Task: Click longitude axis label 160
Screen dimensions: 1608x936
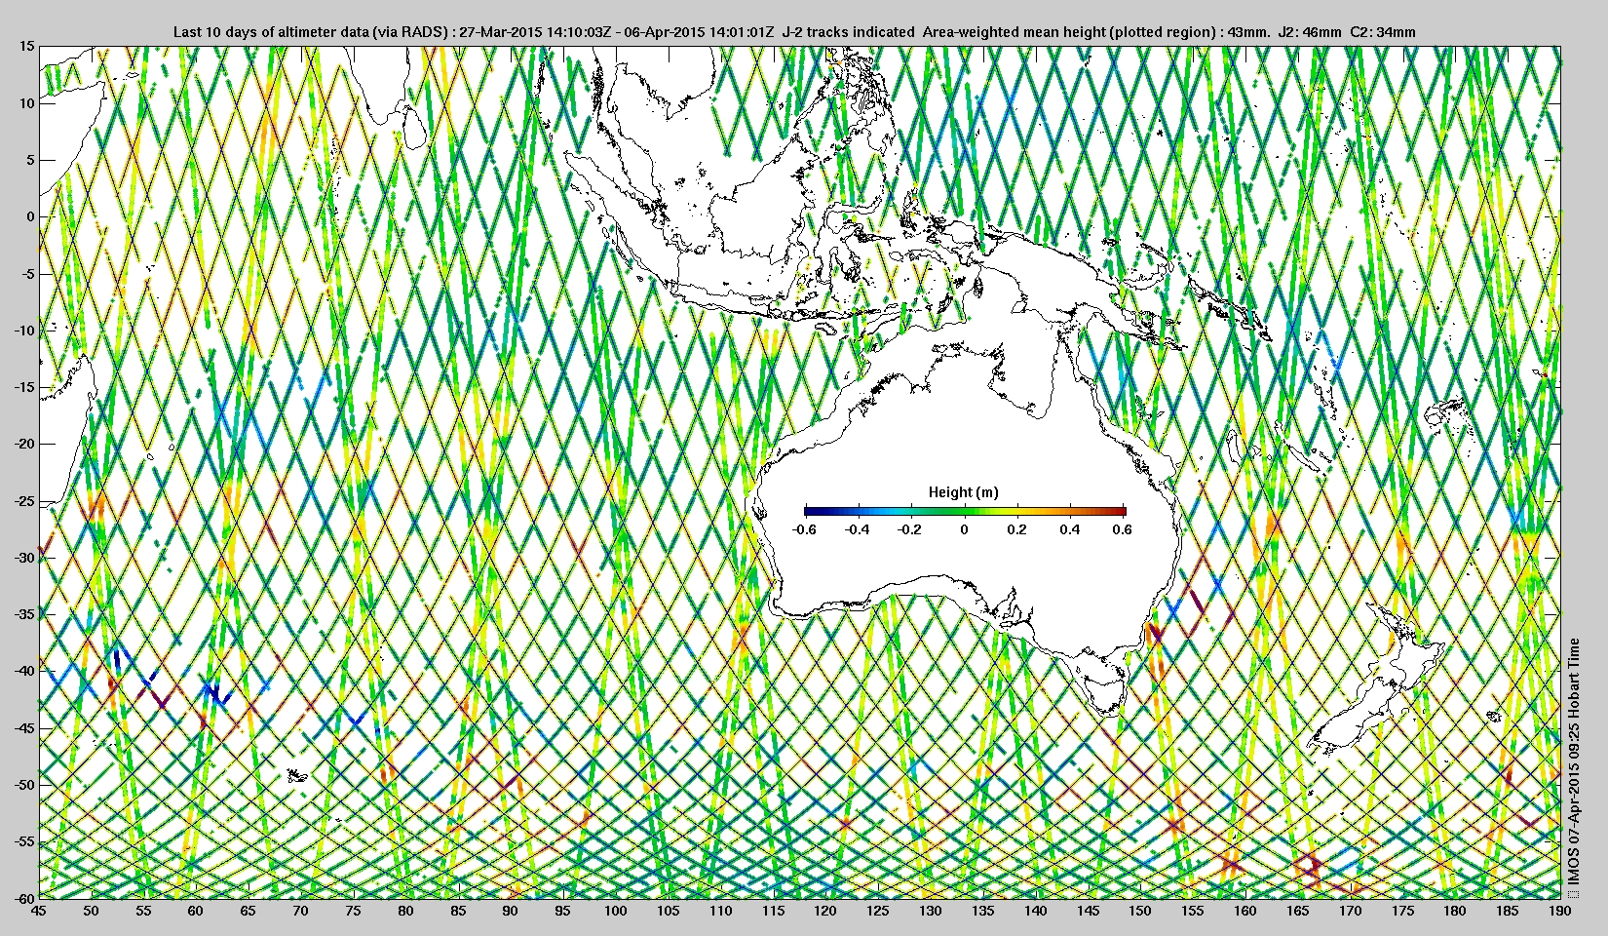Action: 1244,911
